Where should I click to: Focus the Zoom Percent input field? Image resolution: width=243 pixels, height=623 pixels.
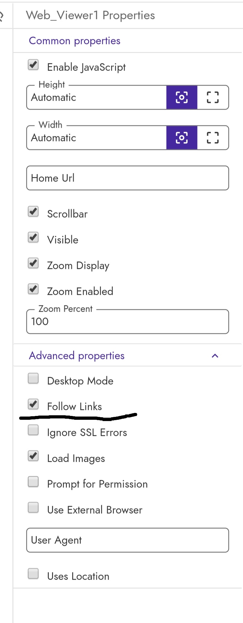pos(128,322)
